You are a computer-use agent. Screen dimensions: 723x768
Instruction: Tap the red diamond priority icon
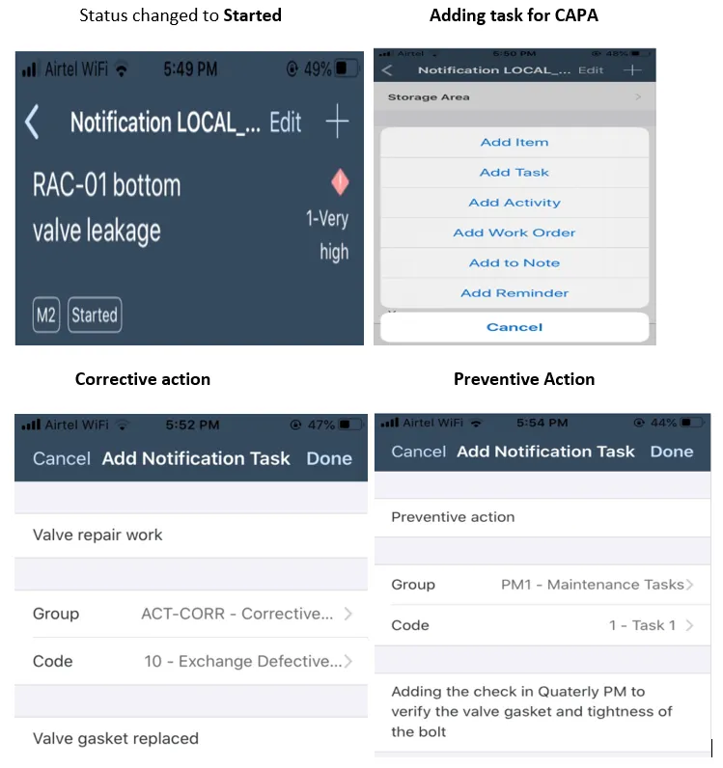340,181
